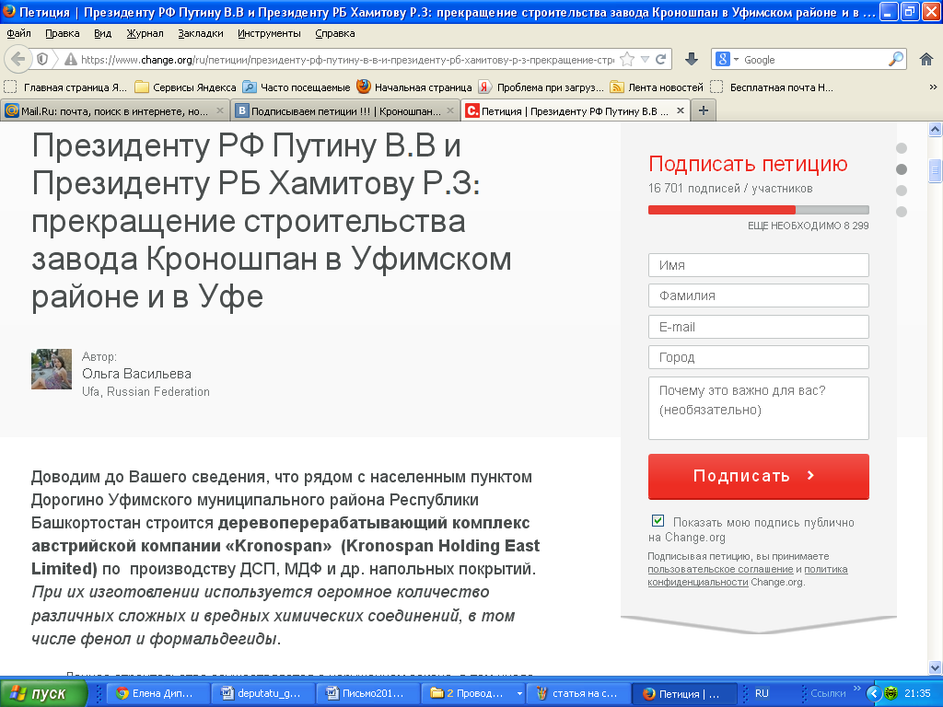
Task: Open the downloads arrow icon
Action: (692, 59)
